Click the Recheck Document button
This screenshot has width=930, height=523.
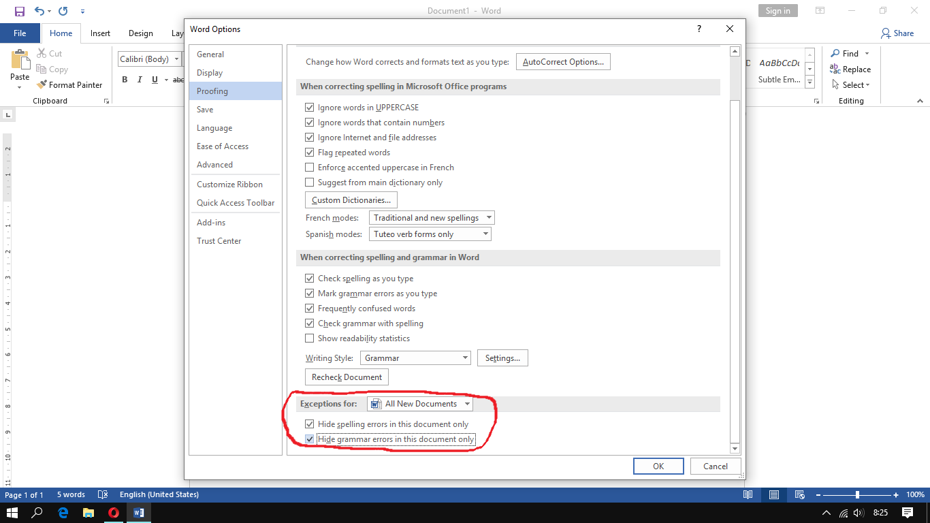[x=347, y=377]
